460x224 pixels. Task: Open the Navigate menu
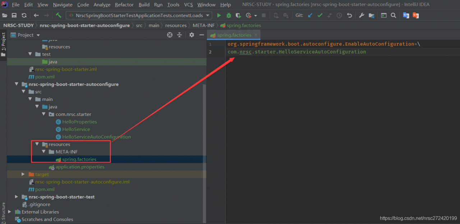pyautogui.click(x=63, y=5)
